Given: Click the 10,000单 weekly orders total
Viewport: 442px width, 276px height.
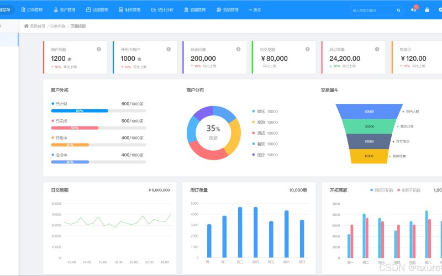Looking at the screenshot, I should click(x=298, y=190).
